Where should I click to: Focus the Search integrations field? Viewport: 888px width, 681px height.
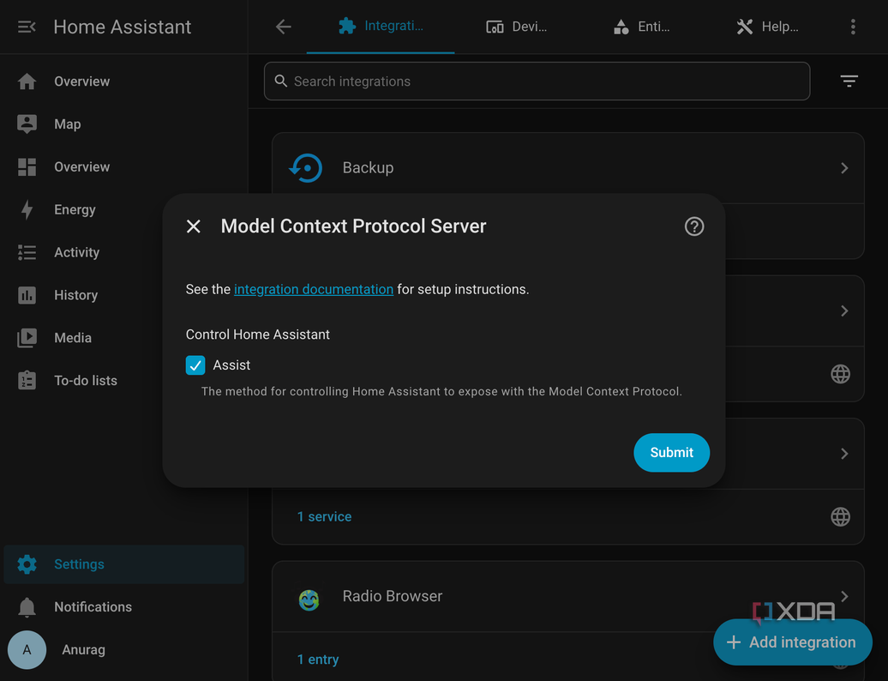[537, 81]
